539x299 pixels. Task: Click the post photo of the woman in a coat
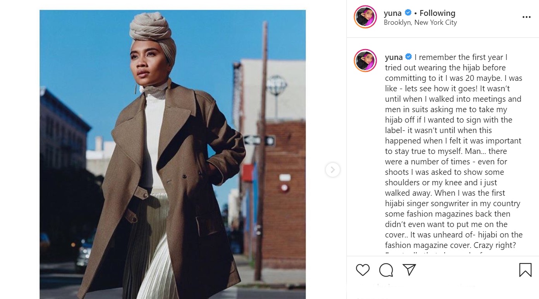[x=173, y=154]
